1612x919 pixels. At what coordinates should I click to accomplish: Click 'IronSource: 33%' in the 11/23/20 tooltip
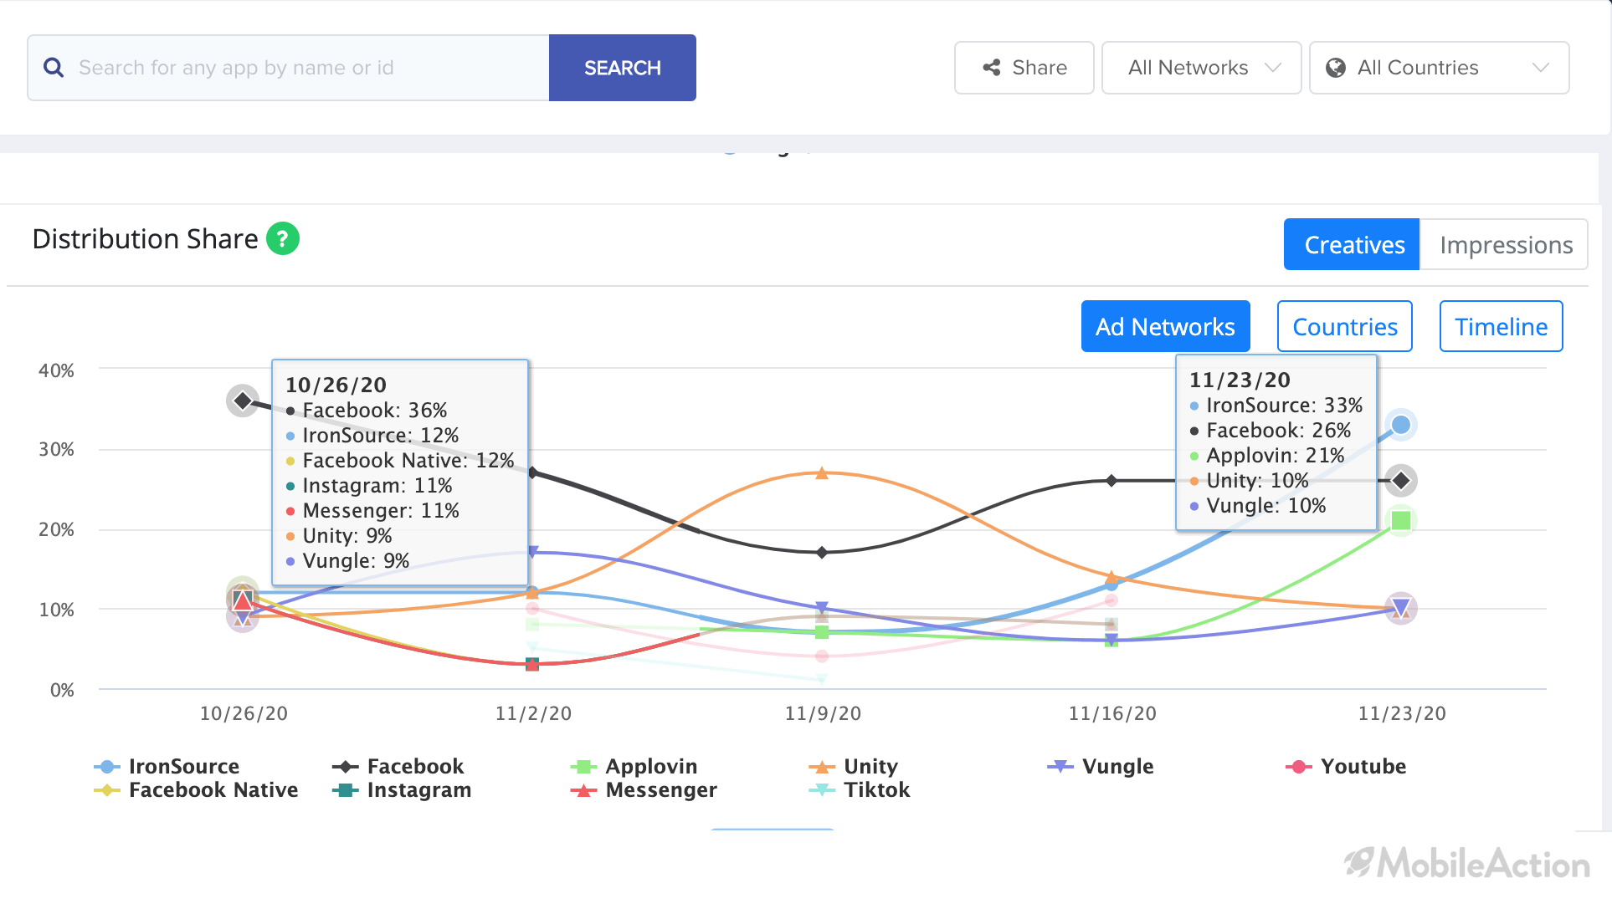[1284, 405]
